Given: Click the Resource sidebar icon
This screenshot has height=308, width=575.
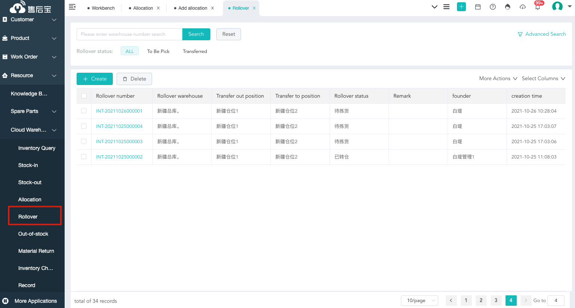Looking at the screenshot, I should pos(5,75).
